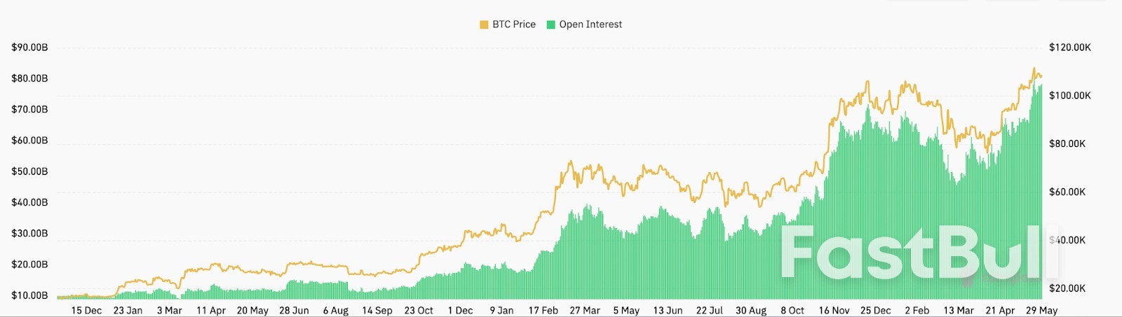Click the $120.00K right axis label
Viewport: 1122px width, 317px height.
click(x=1069, y=48)
